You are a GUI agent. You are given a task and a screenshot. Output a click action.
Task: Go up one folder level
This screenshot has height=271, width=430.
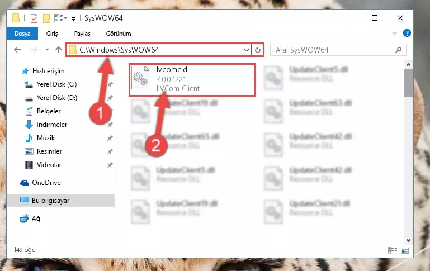58,50
